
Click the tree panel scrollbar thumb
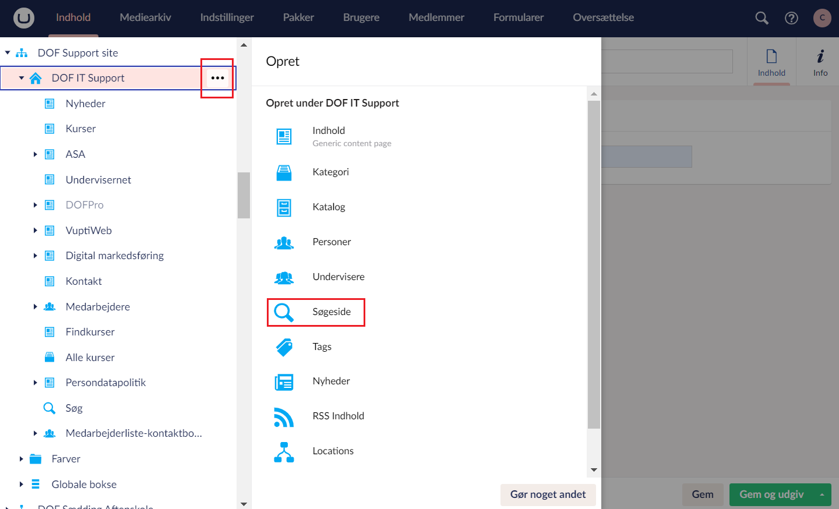[x=244, y=195]
